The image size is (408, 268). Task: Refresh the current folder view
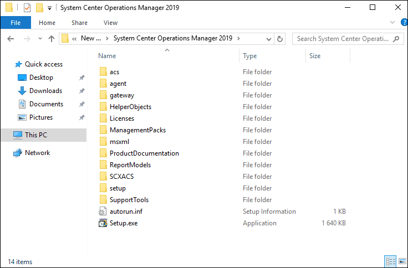280,39
